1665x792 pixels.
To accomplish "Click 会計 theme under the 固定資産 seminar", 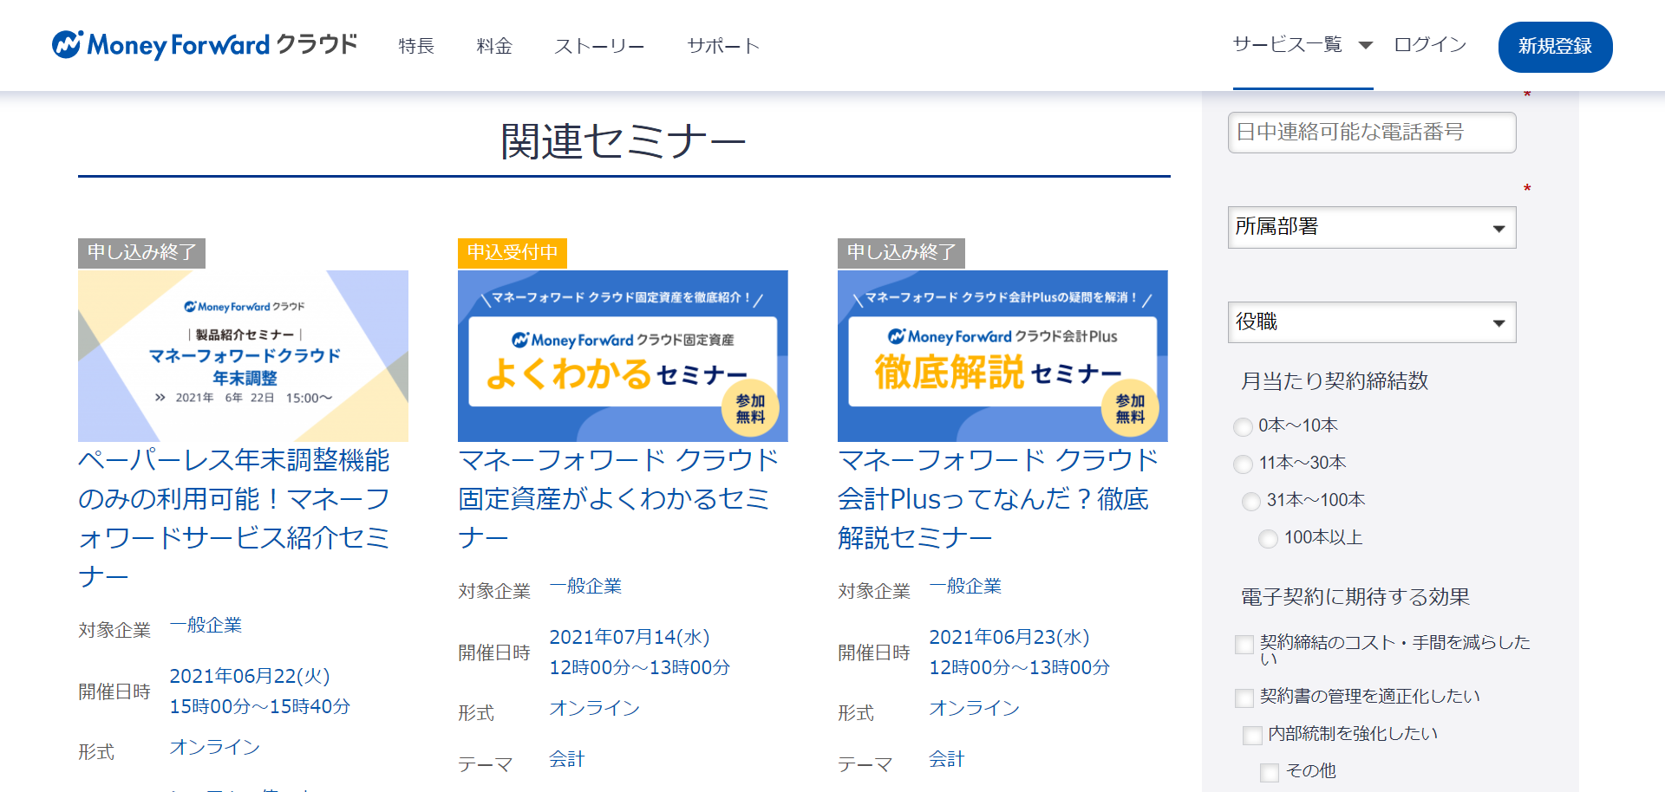I will [x=567, y=759].
